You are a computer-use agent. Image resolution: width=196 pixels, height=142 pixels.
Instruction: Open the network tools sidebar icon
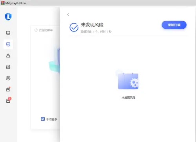[x=8, y=78]
